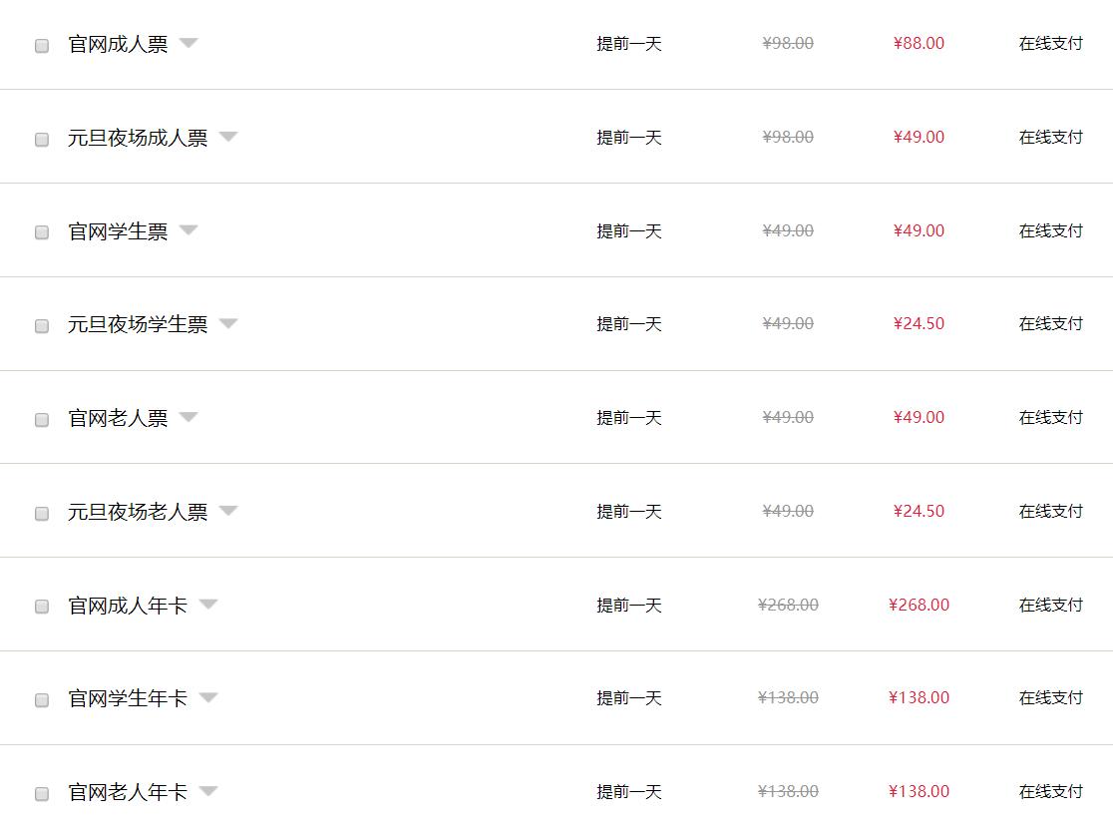Click 在线支付 in the 元旦夜场成人票 row
Screen dimensions: 1113x830
[x=1050, y=138]
